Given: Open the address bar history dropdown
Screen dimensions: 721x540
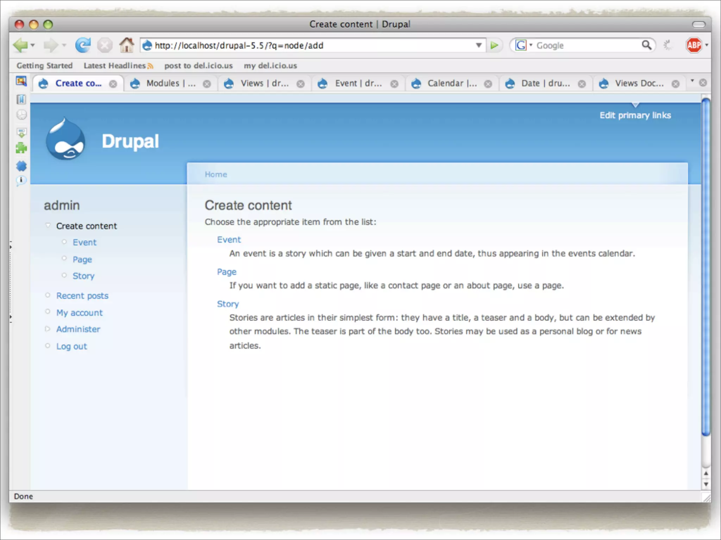Looking at the screenshot, I should pyautogui.click(x=478, y=45).
